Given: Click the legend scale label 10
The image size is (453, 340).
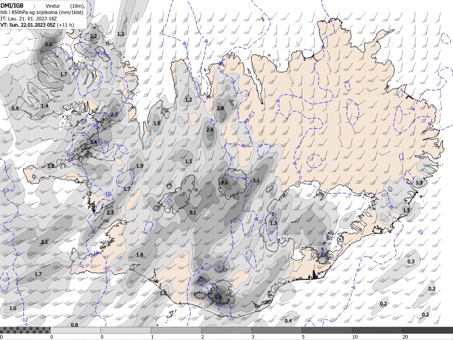Looking at the screenshot, I should point(355,337).
